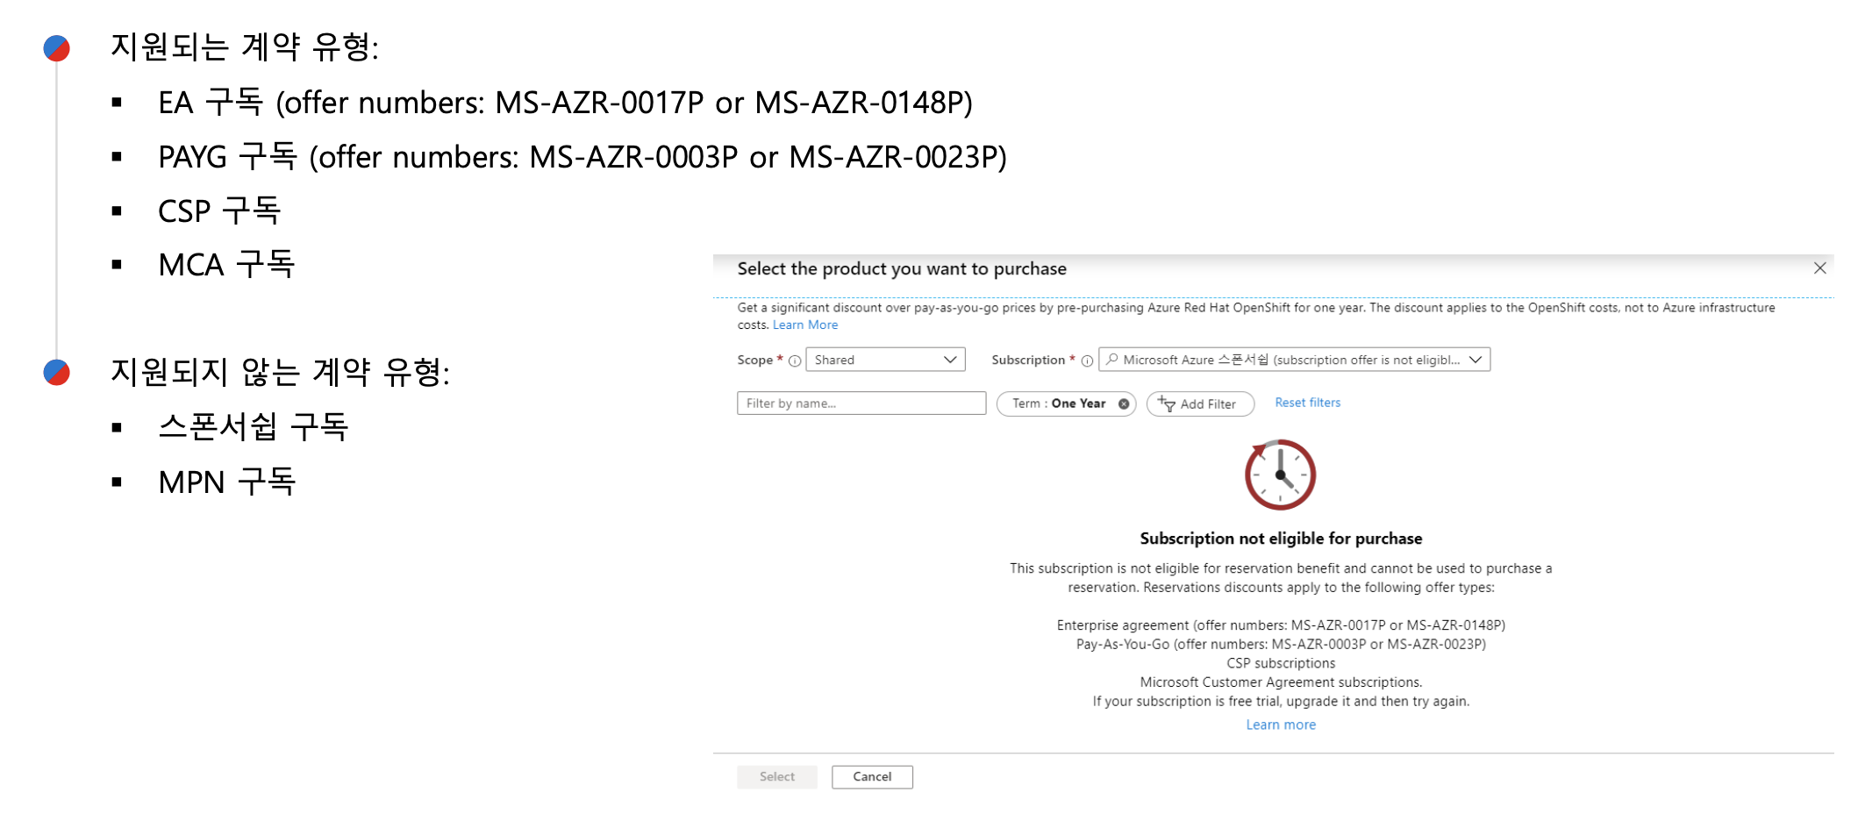Open the Learn More link after costs
The width and height of the screenshot is (1865, 814).
[805, 325]
